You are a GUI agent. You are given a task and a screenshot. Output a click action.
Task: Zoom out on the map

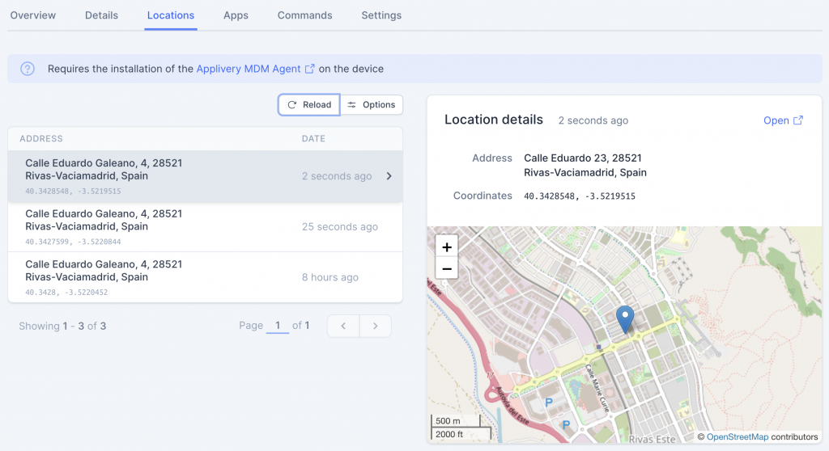(447, 268)
